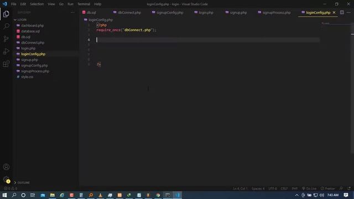Screen dimensions: 354x199
Task: Open login.php in the file tree
Action: (28, 48)
